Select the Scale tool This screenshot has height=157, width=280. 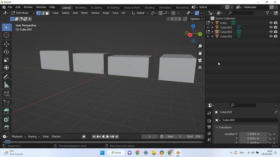coord(7,60)
